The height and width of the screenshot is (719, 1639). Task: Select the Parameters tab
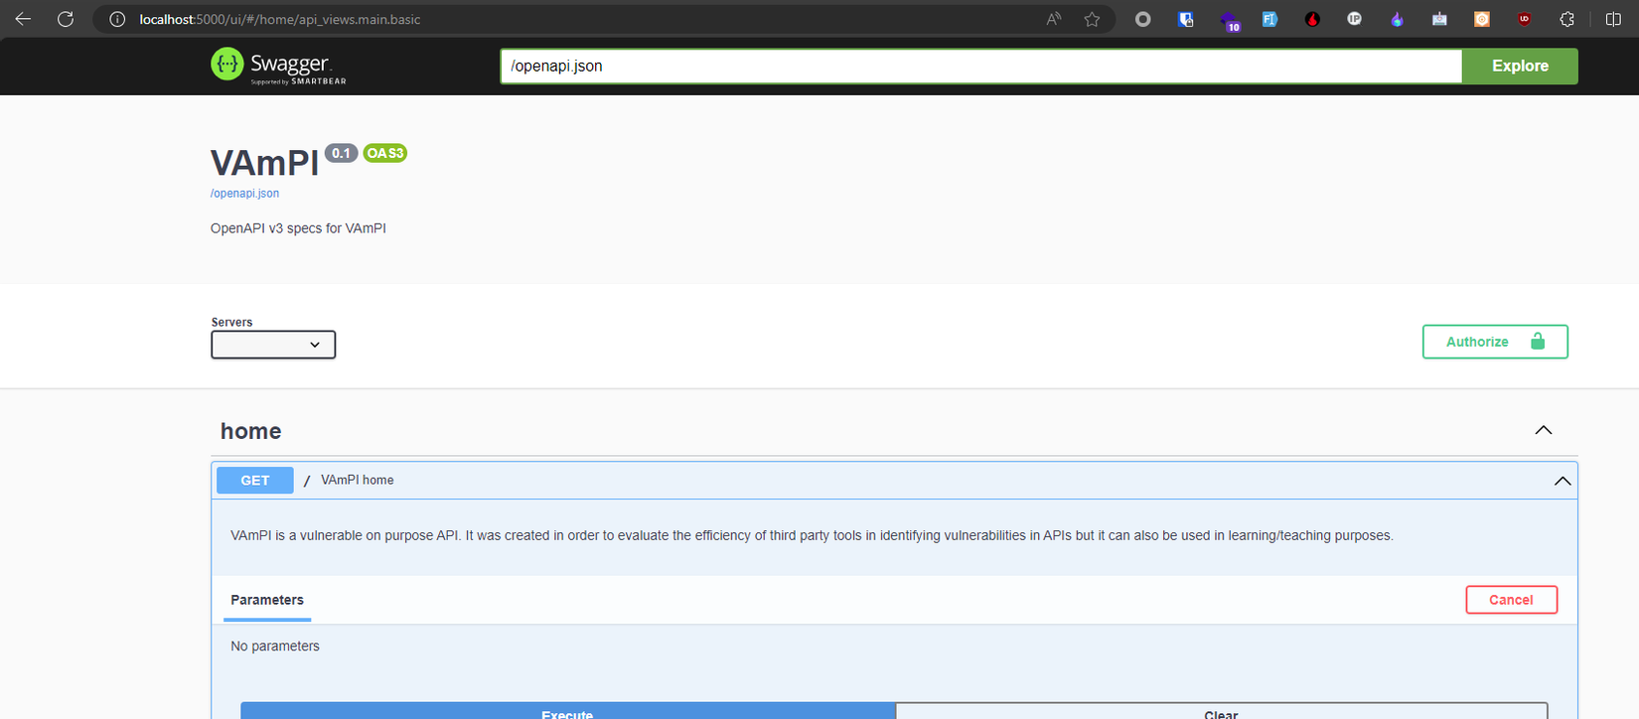click(267, 600)
